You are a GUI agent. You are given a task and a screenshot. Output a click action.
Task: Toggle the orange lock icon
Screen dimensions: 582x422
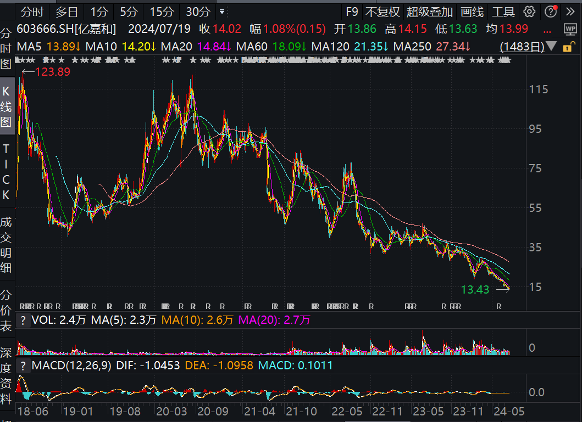[568, 47]
